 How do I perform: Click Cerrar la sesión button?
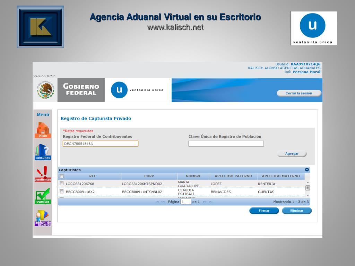click(298, 93)
